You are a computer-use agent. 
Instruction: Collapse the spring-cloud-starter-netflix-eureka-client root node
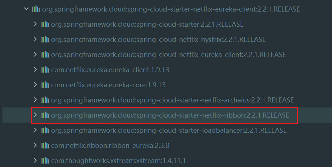[x=26, y=9]
